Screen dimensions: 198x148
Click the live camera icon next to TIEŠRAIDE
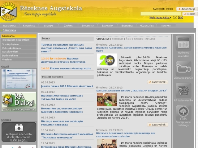click(52, 59)
